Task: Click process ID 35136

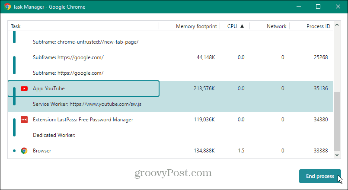Action: coord(321,89)
